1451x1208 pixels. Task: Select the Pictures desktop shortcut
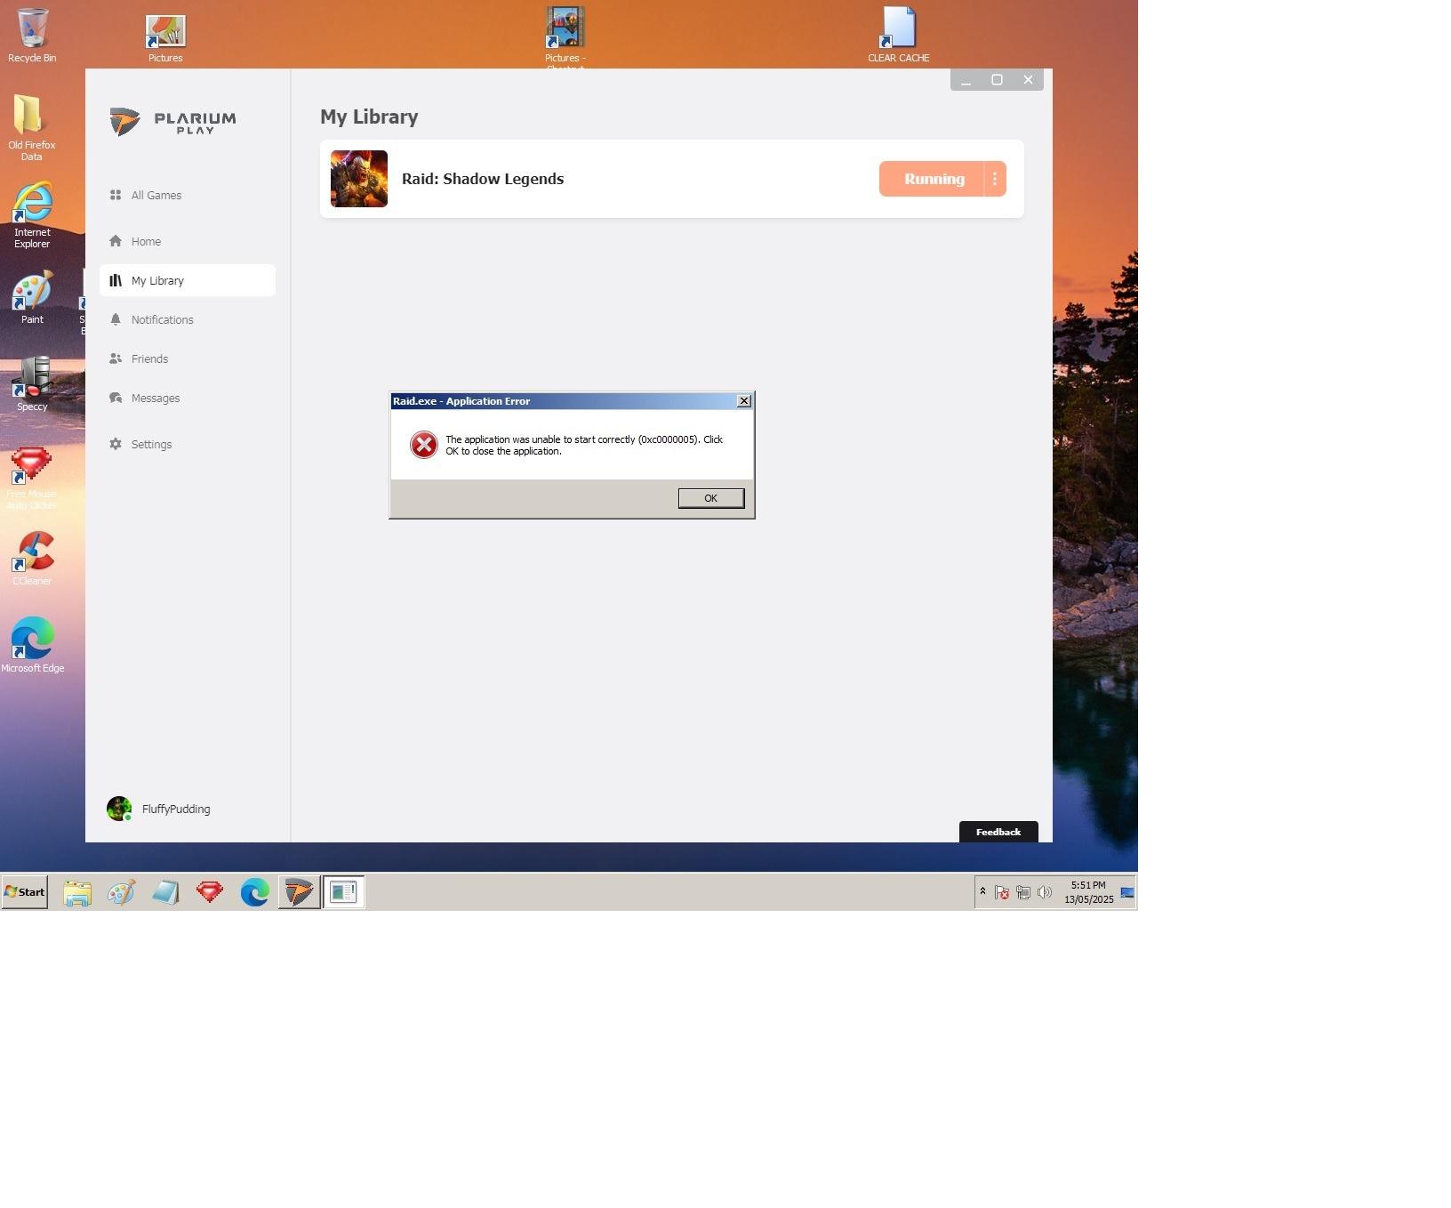click(165, 38)
